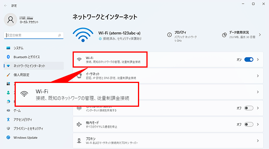The width and height of the screenshot is (269, 149).
Task: Click Wi-Fi (aterm-123abc-a) connection name
Action: [x=120, y=33]
